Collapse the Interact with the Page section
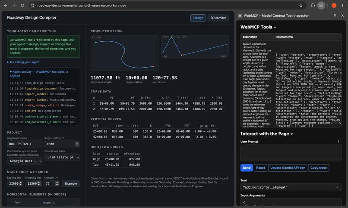This screenshot has height=208, width=348. coord(266,134)
